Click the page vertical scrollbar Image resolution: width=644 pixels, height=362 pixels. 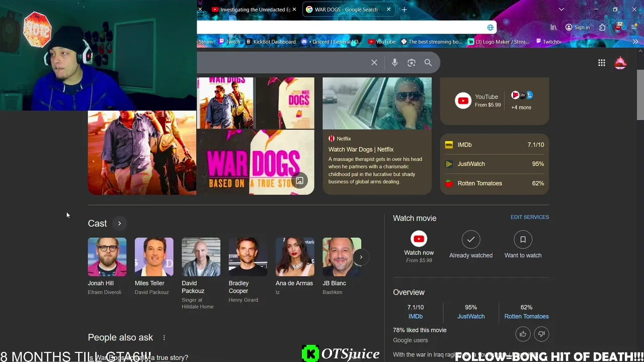(x=640, y=96)
